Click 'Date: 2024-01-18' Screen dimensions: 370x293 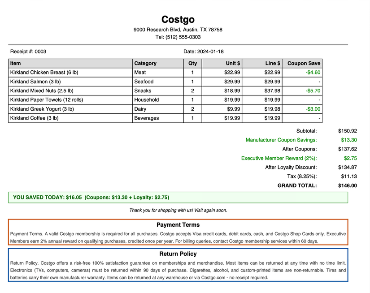click(204, 52)
